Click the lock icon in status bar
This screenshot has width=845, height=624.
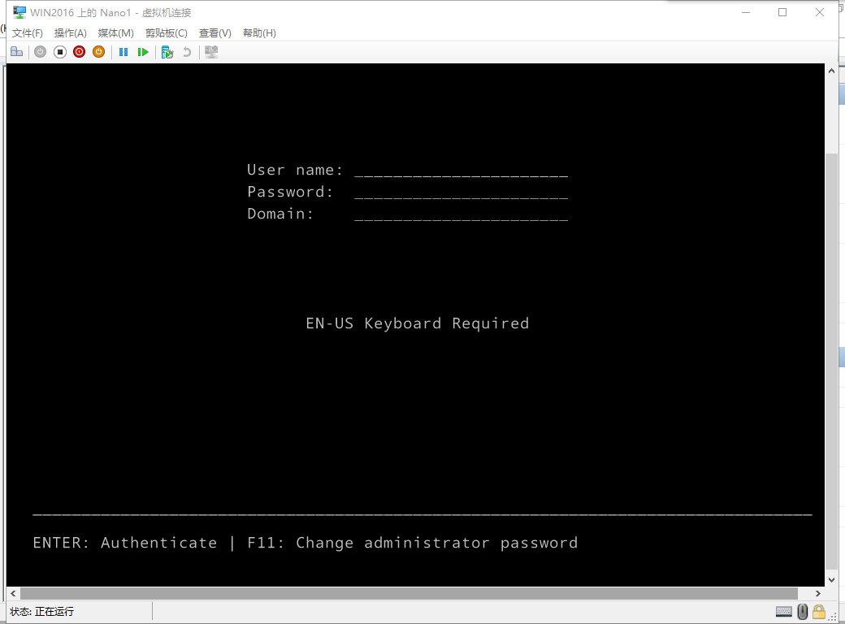click(x=819, y=612)
